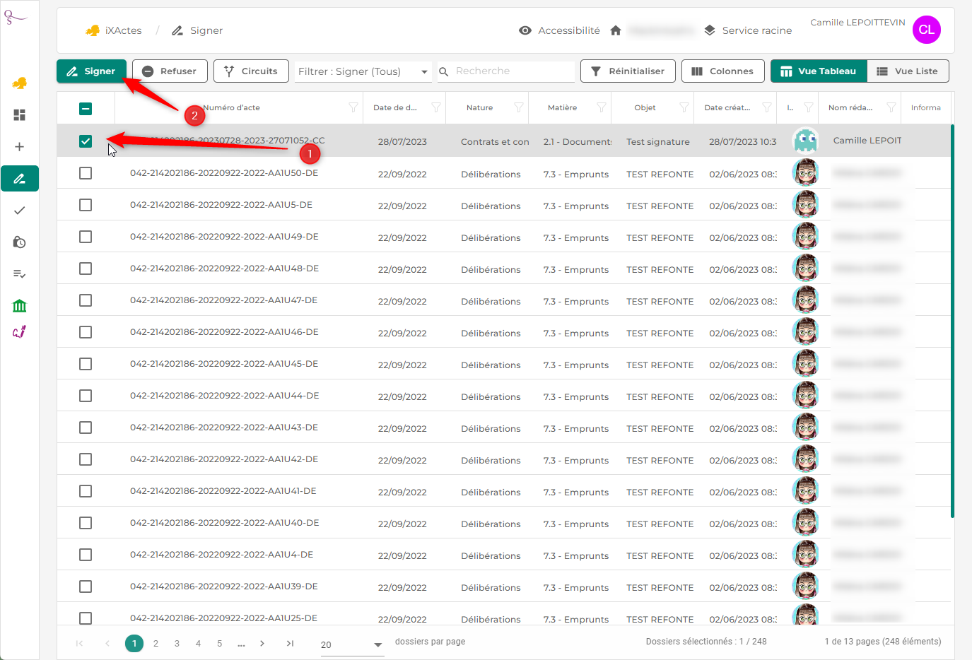Click the home icon in header

(x=616, y=30)
